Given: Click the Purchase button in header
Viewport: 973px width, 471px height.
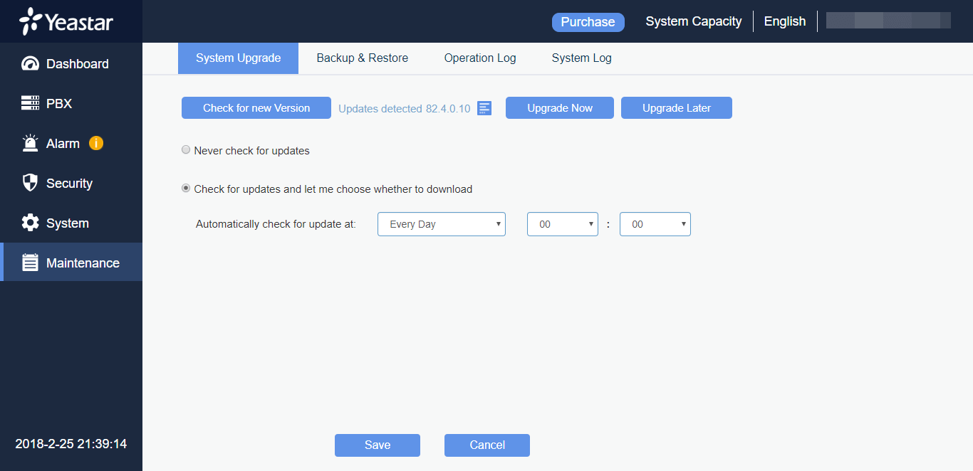Looking at the screenshot, I should (588, 22).
